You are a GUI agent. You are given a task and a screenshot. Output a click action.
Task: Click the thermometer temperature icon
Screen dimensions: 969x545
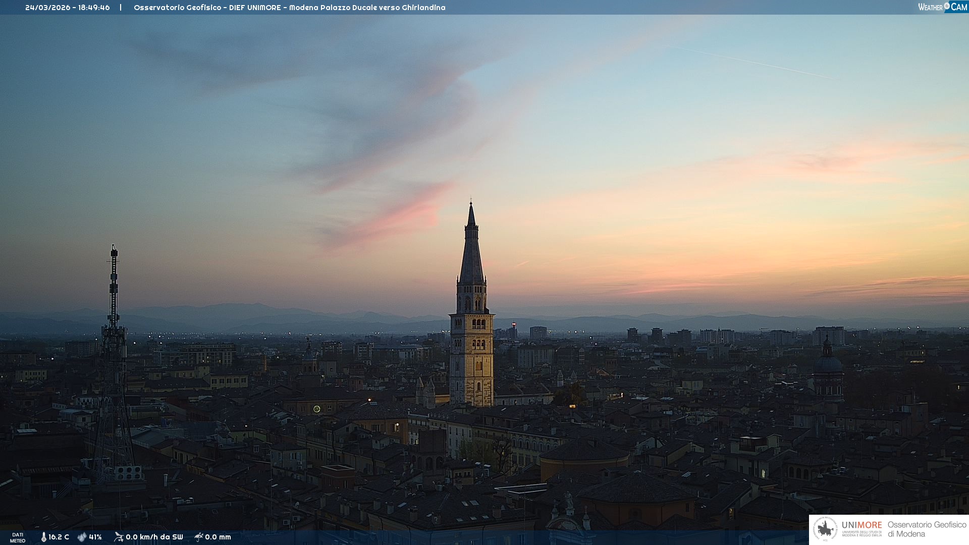click(x=43, y=537)
